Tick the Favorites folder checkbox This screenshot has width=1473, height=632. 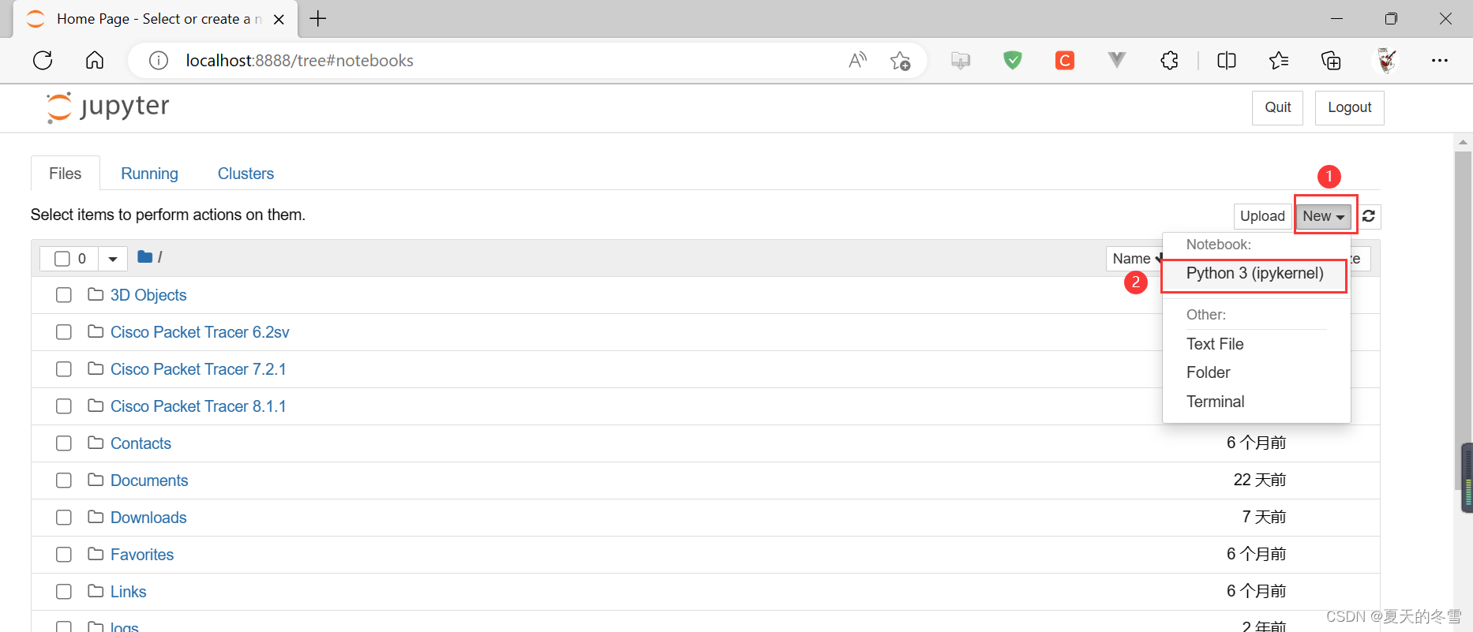click(64, 555)
